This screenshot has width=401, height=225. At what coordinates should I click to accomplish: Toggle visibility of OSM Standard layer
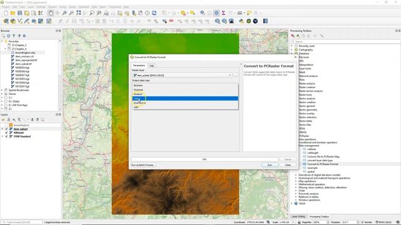7,136
